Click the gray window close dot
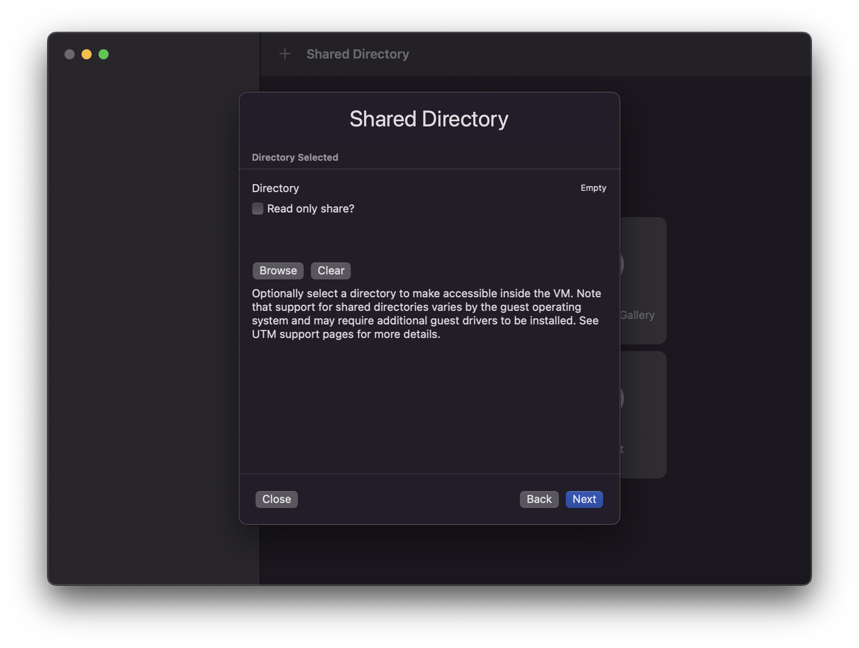Viewport: 859px width, 648px height. coord(70,54)
